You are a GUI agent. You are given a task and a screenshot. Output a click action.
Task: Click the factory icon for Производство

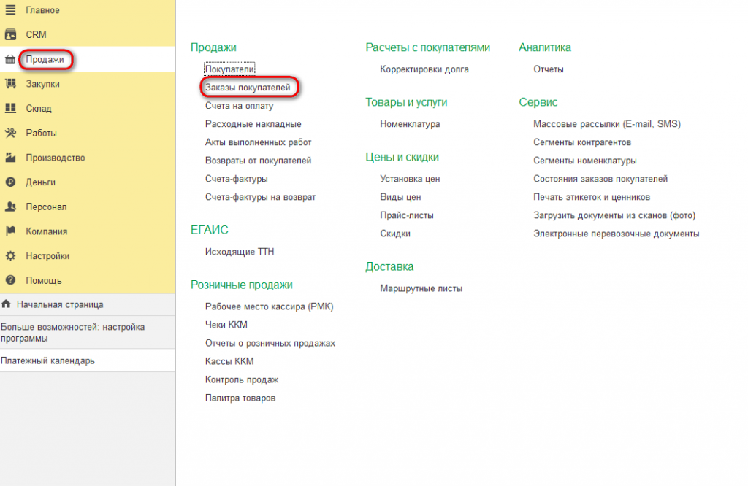10,158
